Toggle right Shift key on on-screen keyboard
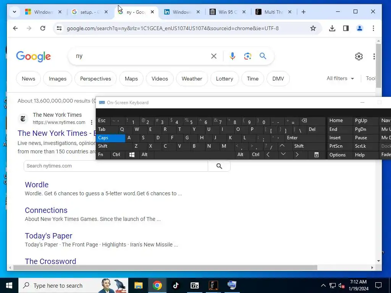 pyautogui.click(x=308, y=146)
